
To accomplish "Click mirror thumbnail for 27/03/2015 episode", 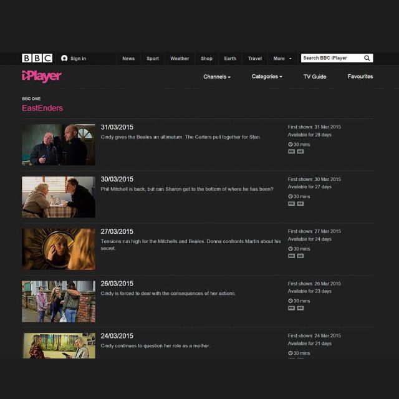I will click(x=59, y=249).
